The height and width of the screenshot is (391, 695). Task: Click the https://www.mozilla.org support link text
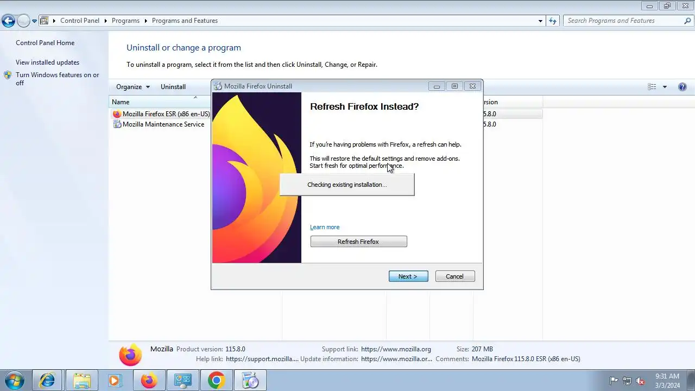click(x=396, y=349)
